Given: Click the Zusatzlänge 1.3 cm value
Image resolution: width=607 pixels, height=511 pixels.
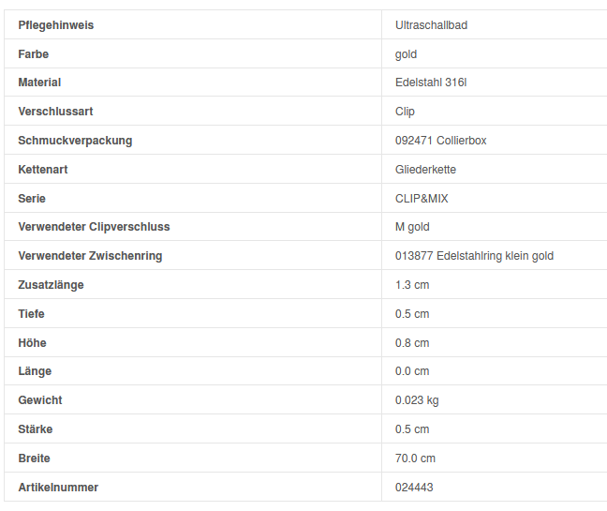Looking at the screenshot, I should 412,285.
